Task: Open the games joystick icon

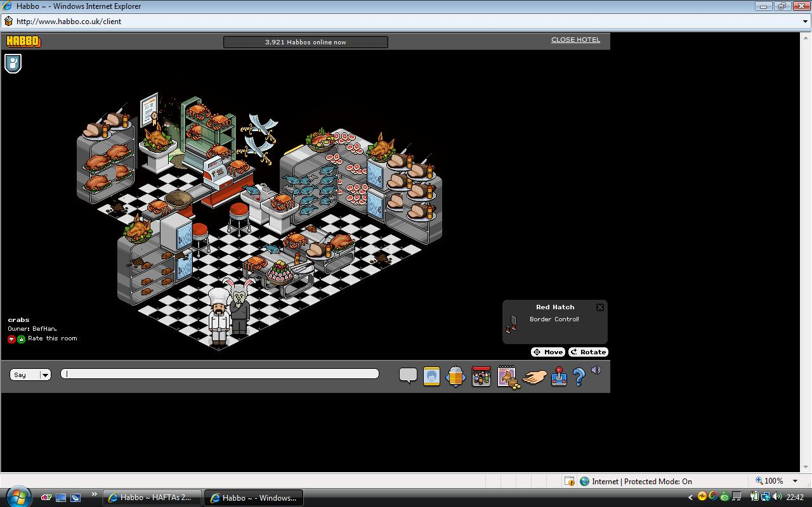Action: pyautogui.click(x=559, y=376)
